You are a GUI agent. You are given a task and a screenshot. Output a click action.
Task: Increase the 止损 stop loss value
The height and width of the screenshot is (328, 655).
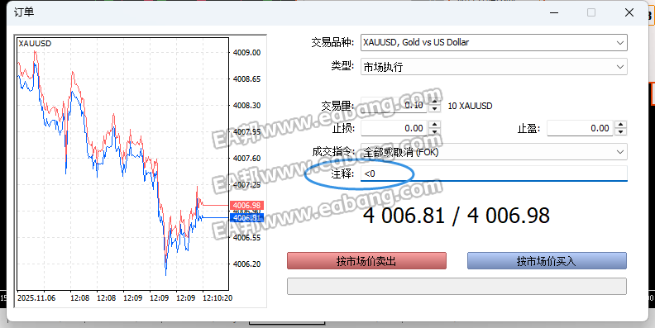point(435,125)
